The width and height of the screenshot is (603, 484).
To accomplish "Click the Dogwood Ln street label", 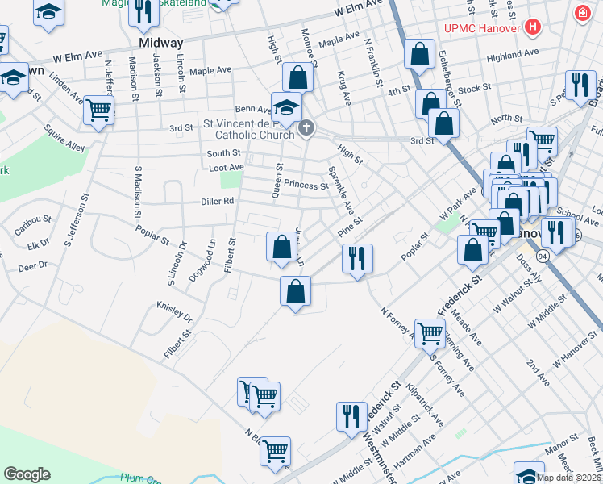I will [202, 261].
